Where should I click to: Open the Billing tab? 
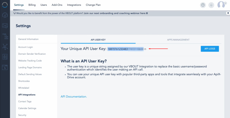click(x=32, y=5)
